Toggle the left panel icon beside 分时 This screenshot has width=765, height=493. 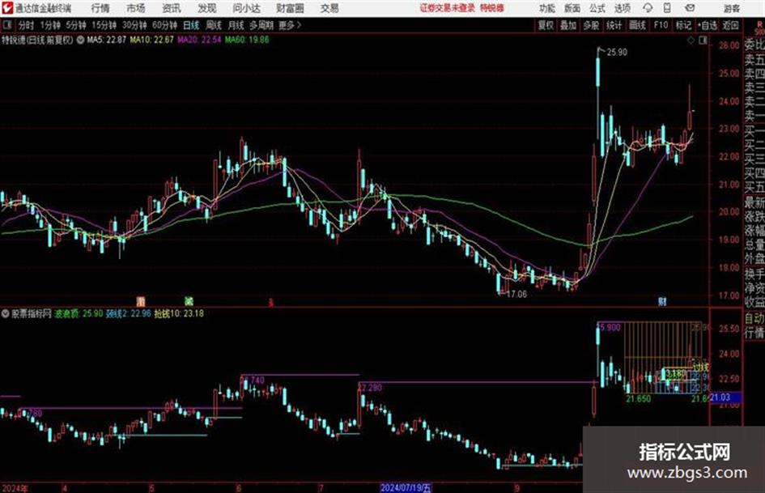point(7,25)
